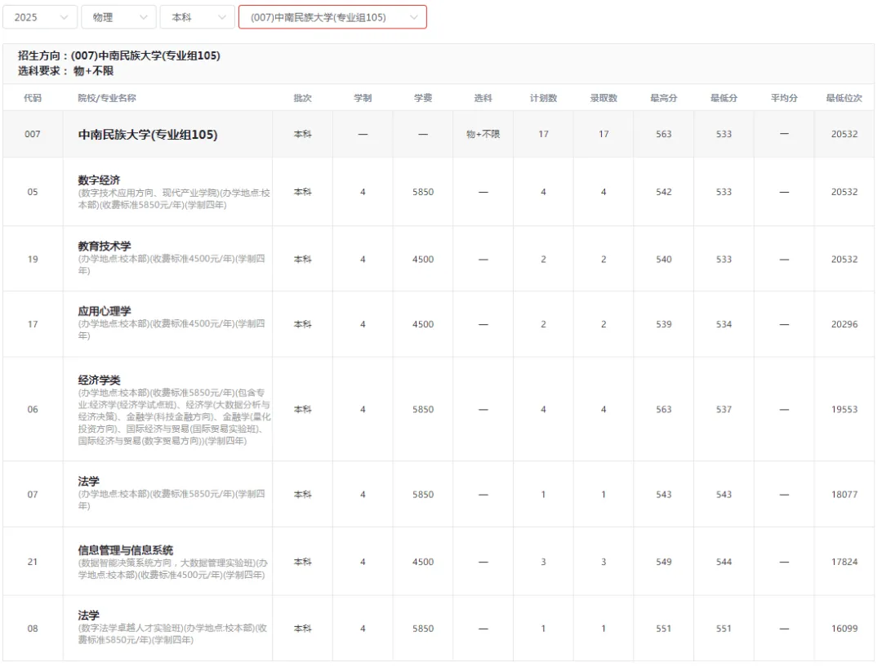The height and width of the screenshot is (667, 882).
Task: Click the 平均分 column header
Action: [784, 98]
